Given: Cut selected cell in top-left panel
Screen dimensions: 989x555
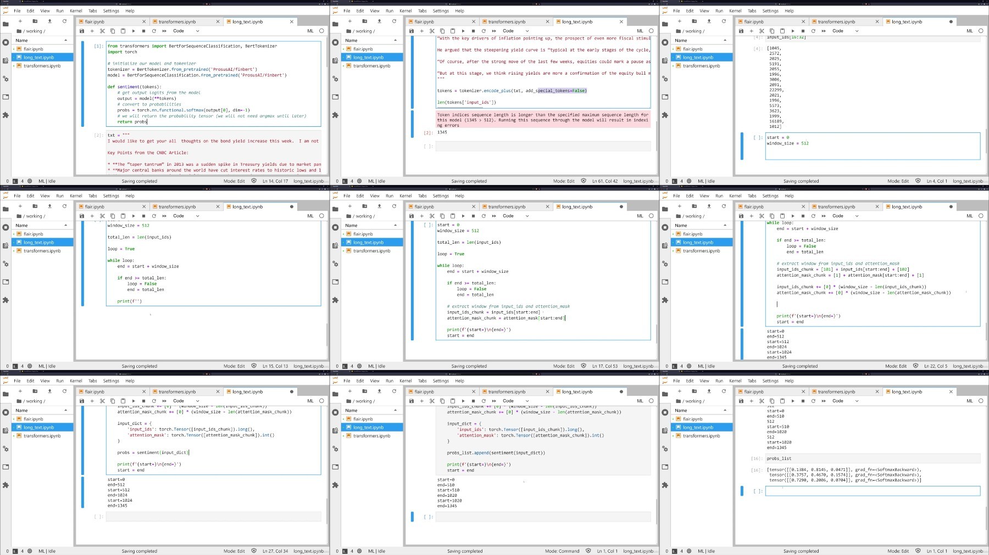Looking at the screenshot, I should (102, 31).
